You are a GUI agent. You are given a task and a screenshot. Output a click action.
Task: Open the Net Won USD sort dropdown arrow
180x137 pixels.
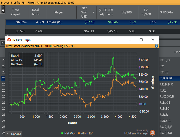pyautogui.click(x=93, y=12)
